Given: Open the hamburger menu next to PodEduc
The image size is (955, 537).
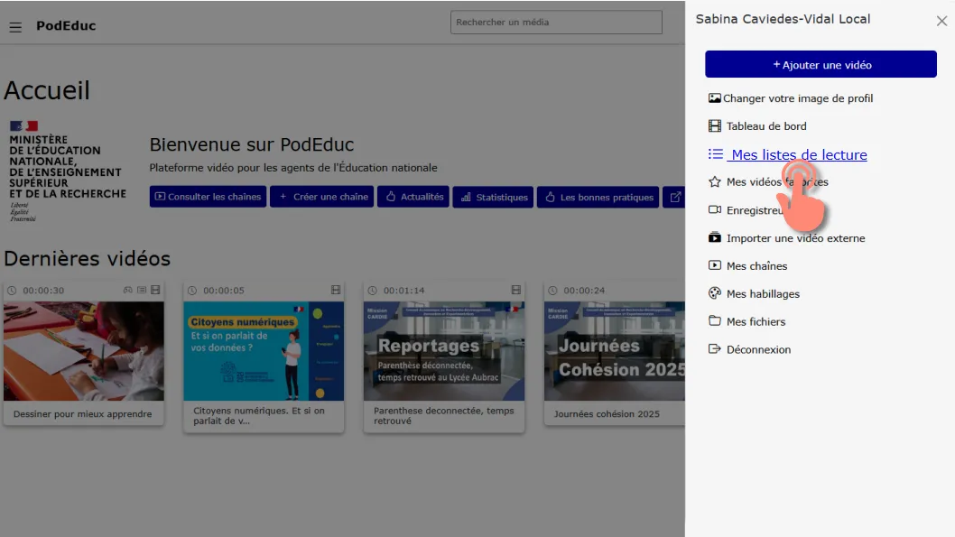Looking at the screenshot, I should [x=15, y=27].
